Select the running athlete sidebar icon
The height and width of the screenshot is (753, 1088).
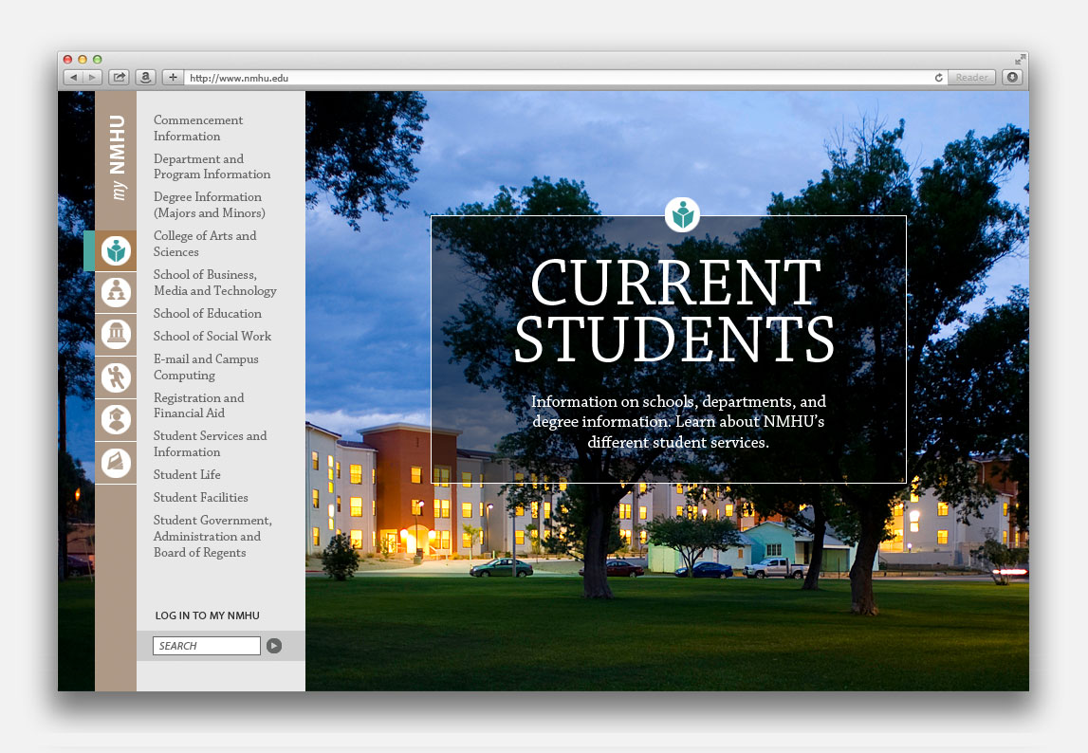(x=116, y=377)
